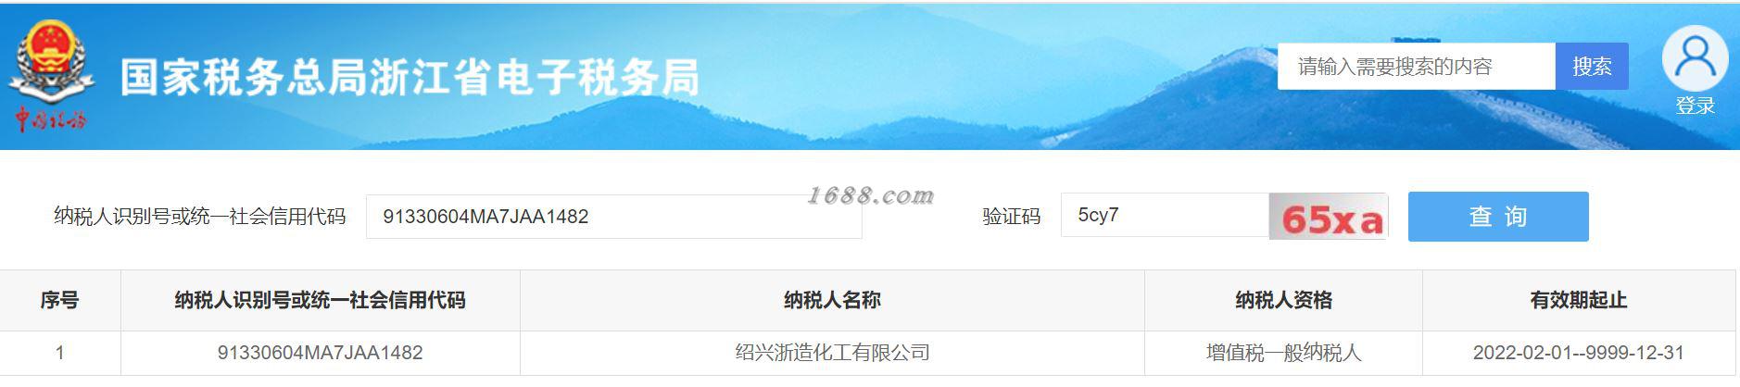1740x387 pixels.
Task: Select the 纳税人名称 column header
Action: [832, 300]
